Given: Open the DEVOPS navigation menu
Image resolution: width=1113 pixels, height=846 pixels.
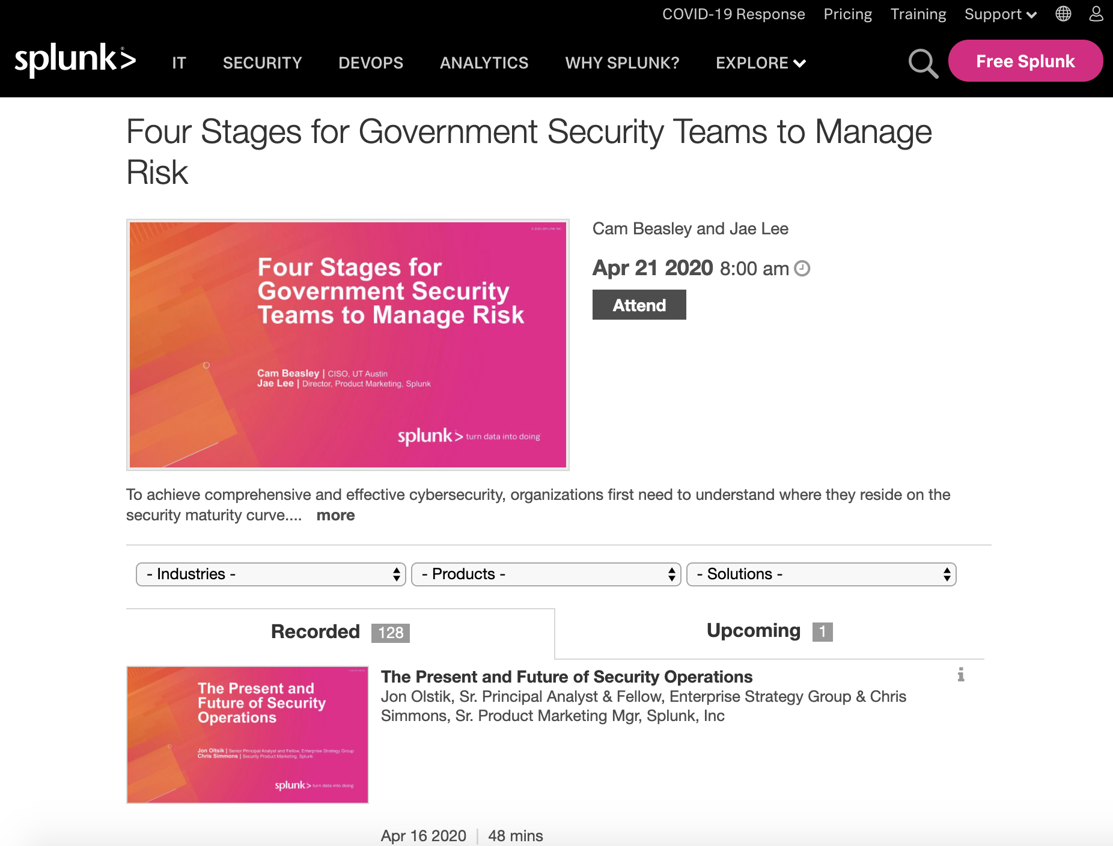Looking at the screenshot, I should pyautogui.click(x=370, y=63).
